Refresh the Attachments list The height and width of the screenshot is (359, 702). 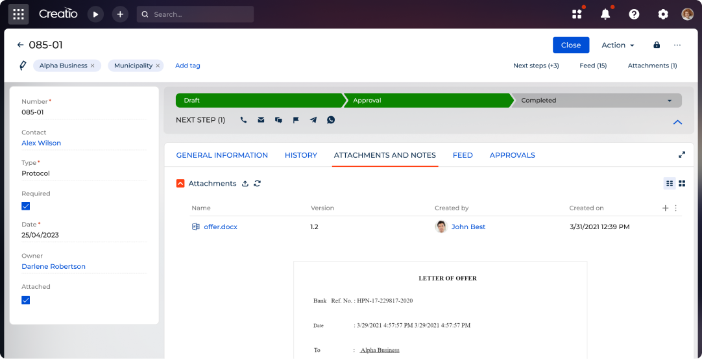257,184
